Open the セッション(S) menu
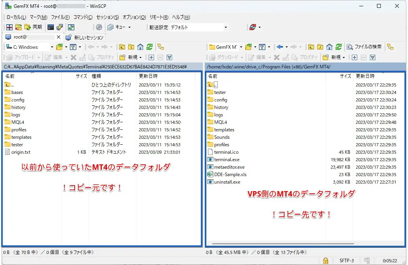Image resolution: width=408 pixels, height=265 pixels. [x=108, y=17]
